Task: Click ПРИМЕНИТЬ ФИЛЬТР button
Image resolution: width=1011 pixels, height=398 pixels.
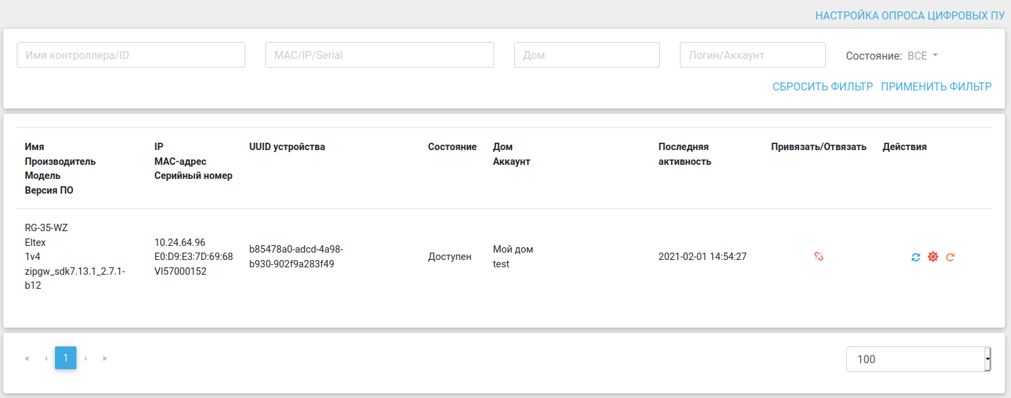Action: pos(936,86)
